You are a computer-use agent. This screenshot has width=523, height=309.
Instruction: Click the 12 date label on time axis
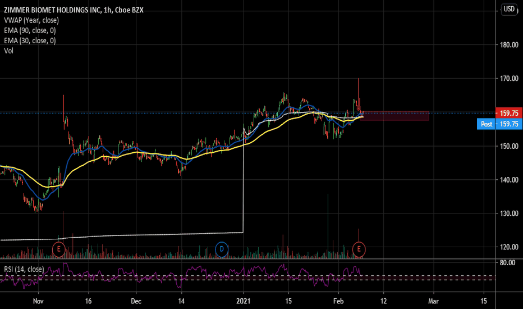pyautogui.click(x=384, y=301)
